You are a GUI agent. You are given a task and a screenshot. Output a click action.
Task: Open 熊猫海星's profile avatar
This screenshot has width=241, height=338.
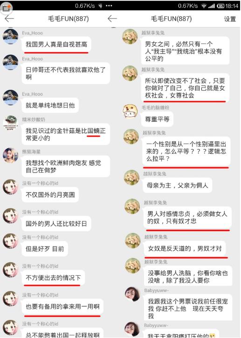tap(10, 155)
